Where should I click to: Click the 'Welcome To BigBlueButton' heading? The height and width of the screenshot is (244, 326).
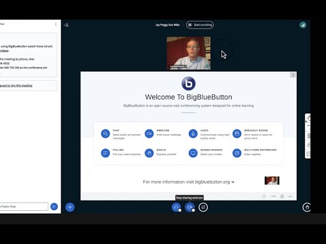click(x=189, y=97)
